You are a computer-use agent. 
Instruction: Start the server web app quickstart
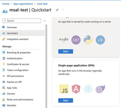[x=66, y=51]
